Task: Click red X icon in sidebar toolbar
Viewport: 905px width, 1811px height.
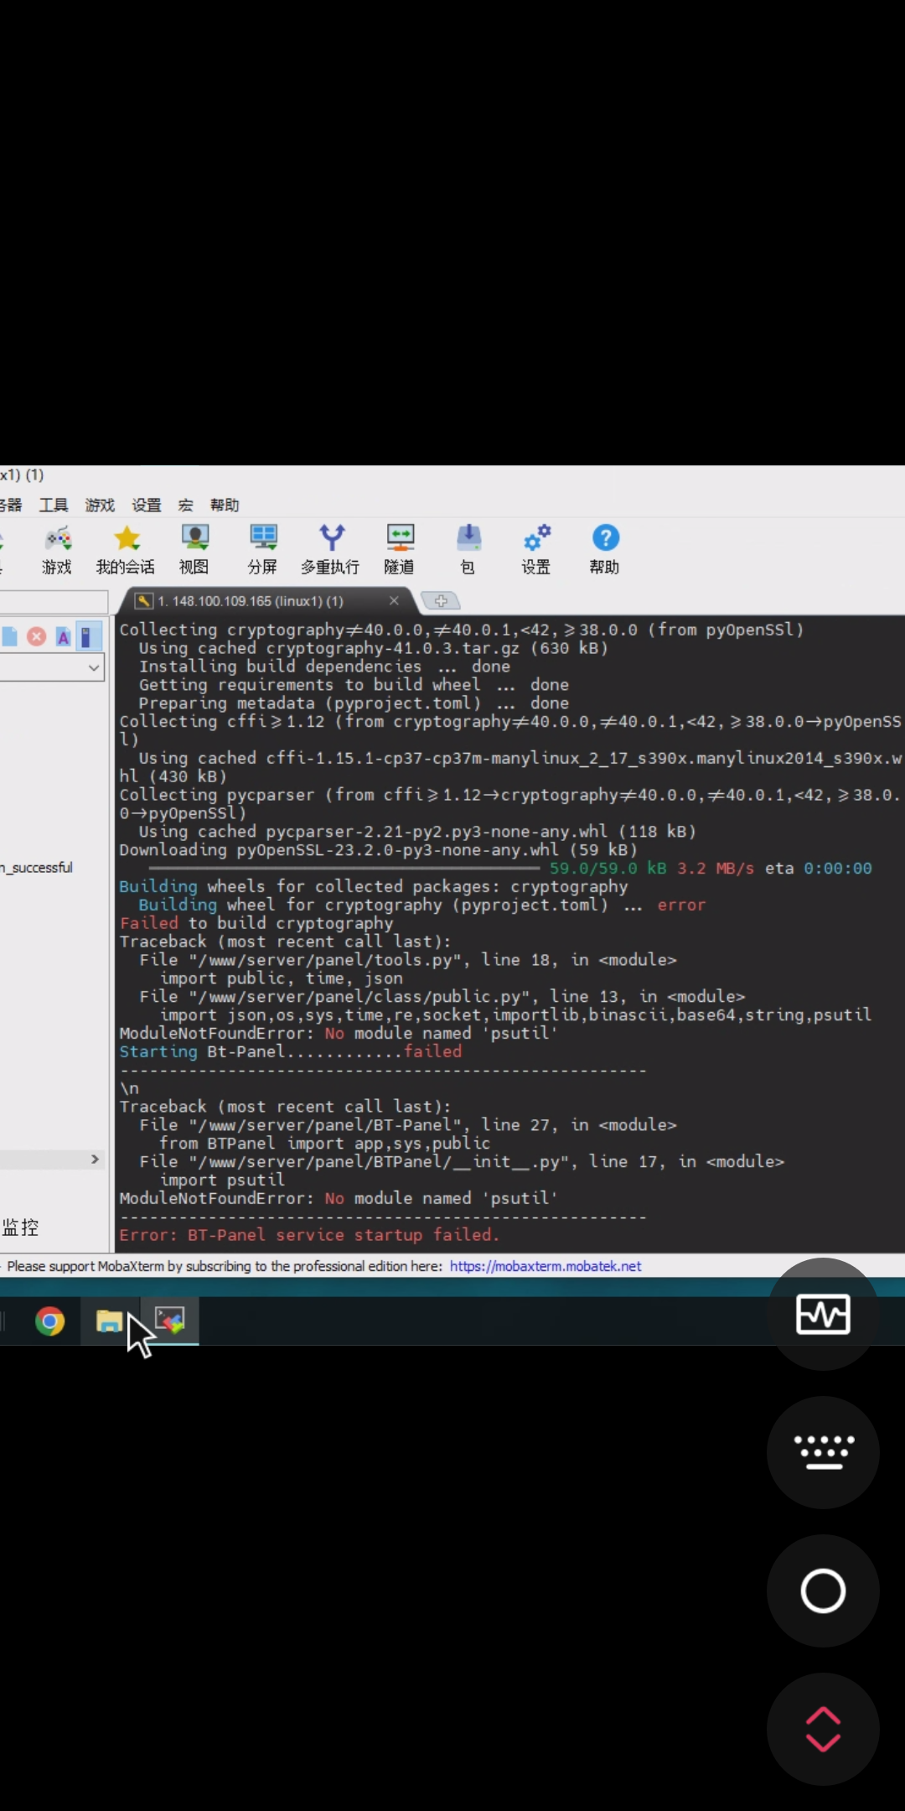Action: pyautogui.click(x=36, y=636)
